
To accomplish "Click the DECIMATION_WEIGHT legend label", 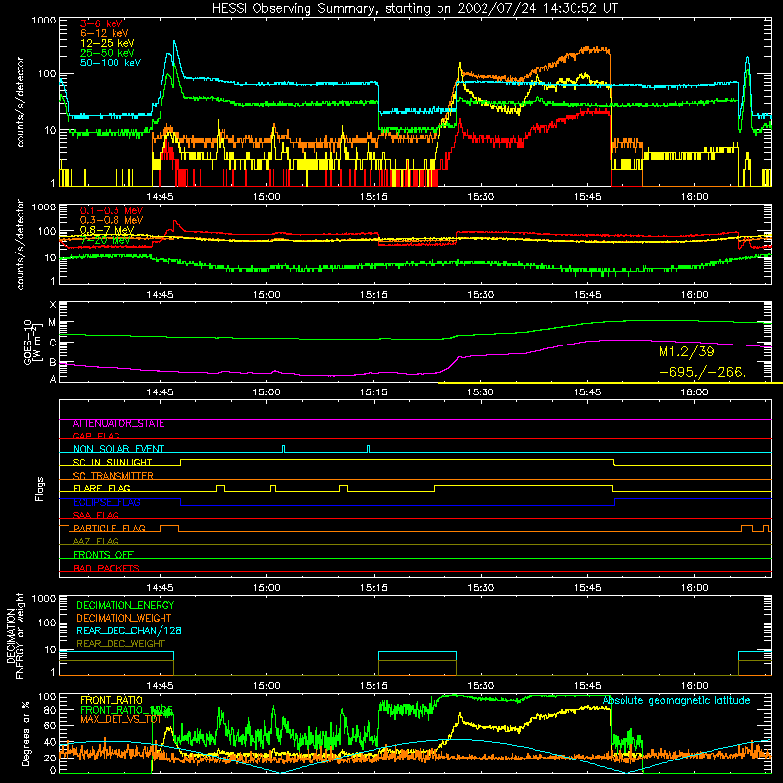I will coord(124,619).
